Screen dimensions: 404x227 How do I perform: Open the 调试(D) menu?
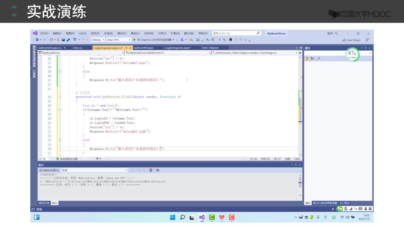[x=122, y=33]
